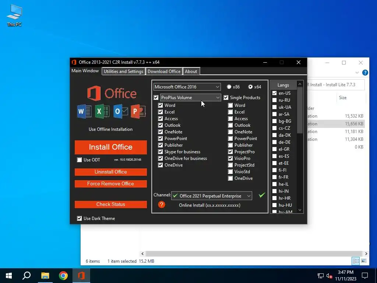Click the Windows Start button

tap(9, 276)
